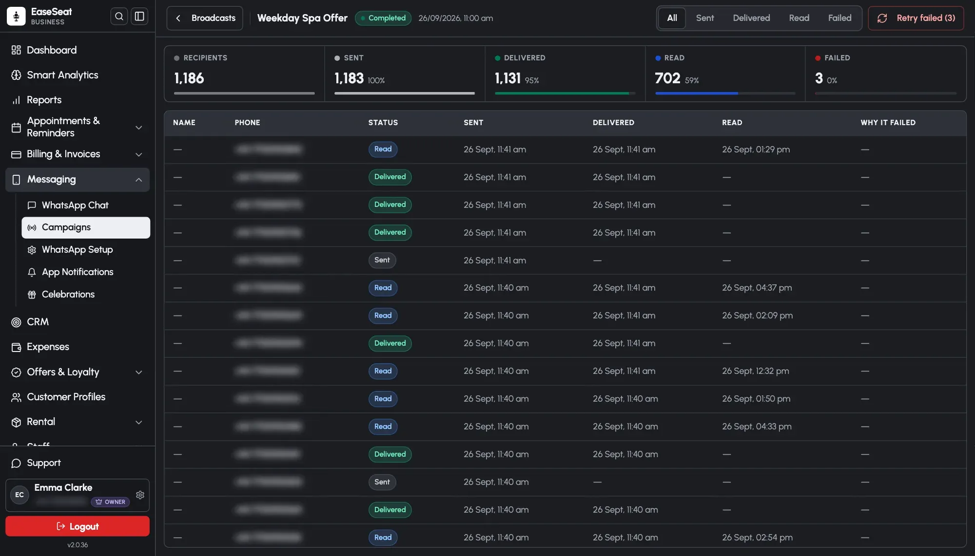Click the EC avatar circle
975x556 pixels.
pyautogui.click(x=19, y=495)
